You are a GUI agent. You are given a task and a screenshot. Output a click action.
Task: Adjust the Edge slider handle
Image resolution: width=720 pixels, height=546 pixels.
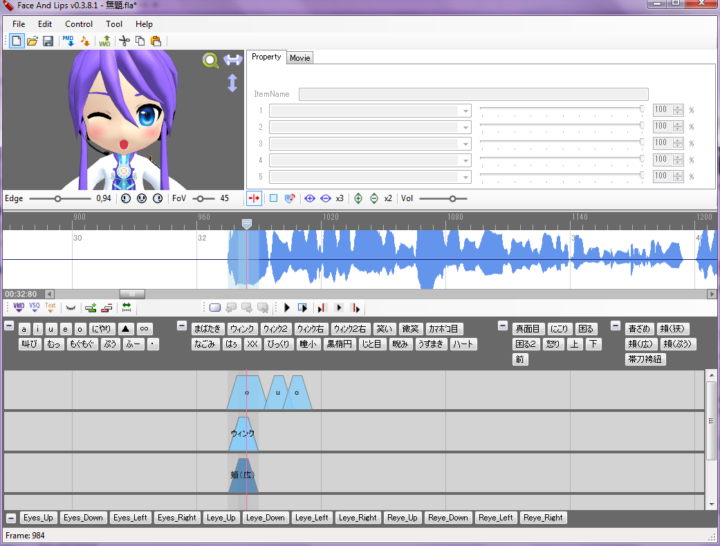coord(57,198)
